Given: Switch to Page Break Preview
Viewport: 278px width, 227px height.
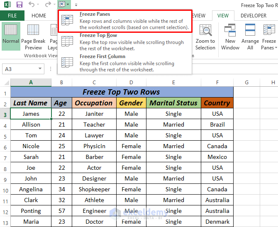Looking at the screenshot, I should click(x=33, y=37).
